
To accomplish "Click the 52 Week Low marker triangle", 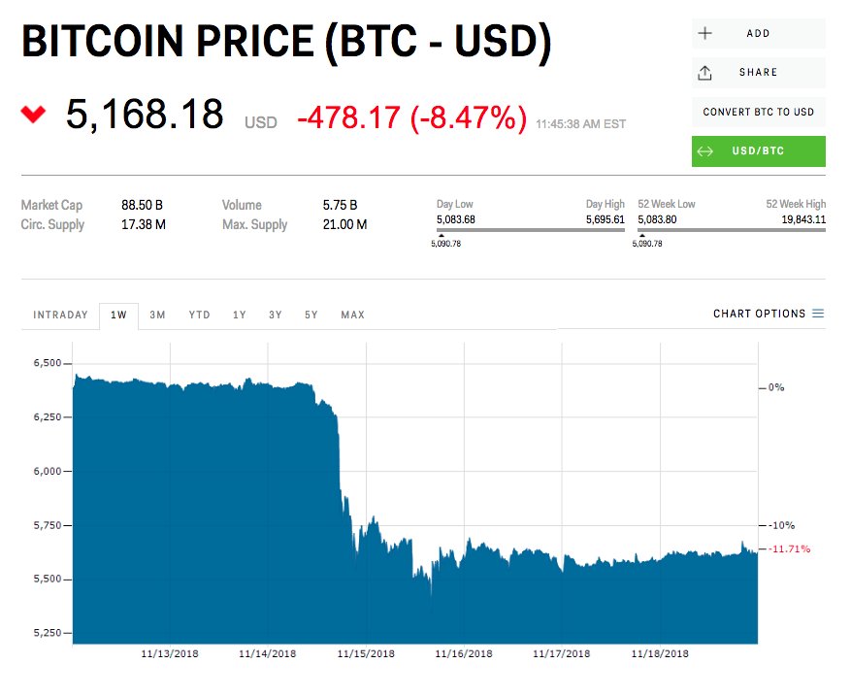I will pyautogui.click(x=641, y=236).
